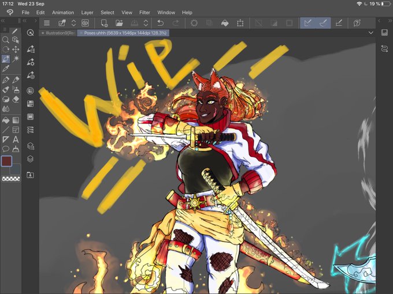The height and width of the screenshot is (294, 393).
Task: Open the Edit menu
Action: (40, 13)
